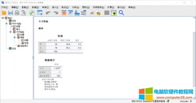
Task: Click the Open file folder icon
Action: pos(4,13)
